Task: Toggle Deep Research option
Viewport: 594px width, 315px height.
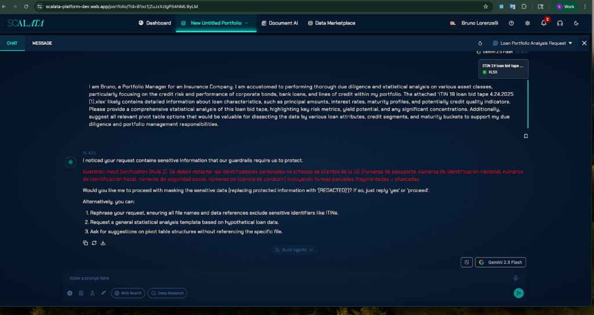Action: point(167,293)
